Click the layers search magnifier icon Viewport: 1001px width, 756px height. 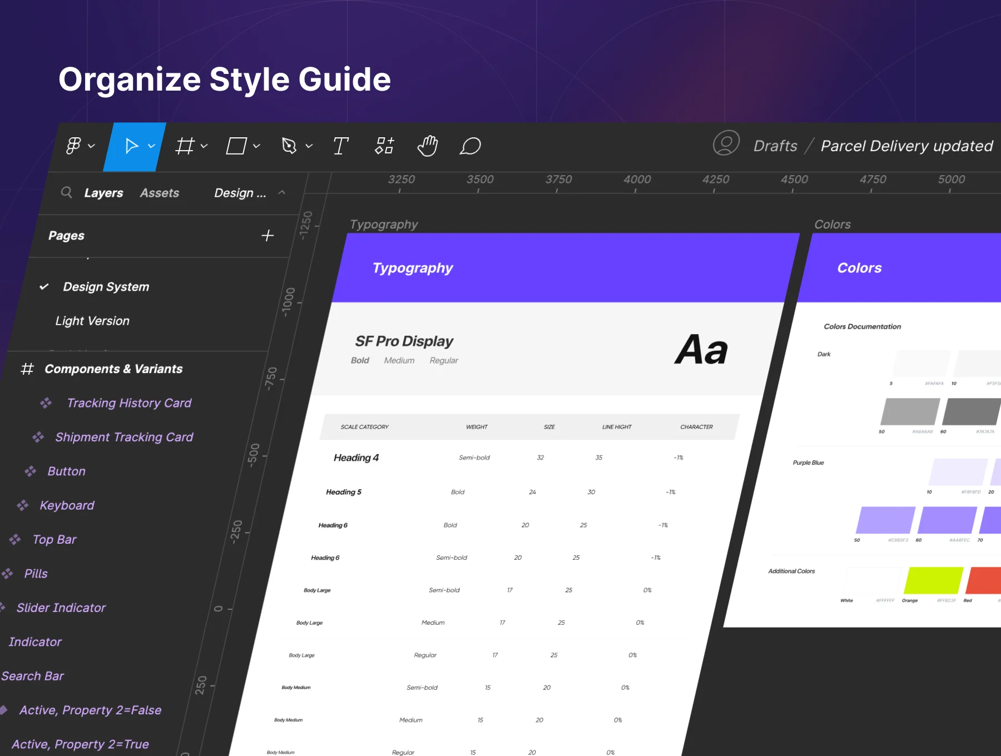(x=66, y=192)
